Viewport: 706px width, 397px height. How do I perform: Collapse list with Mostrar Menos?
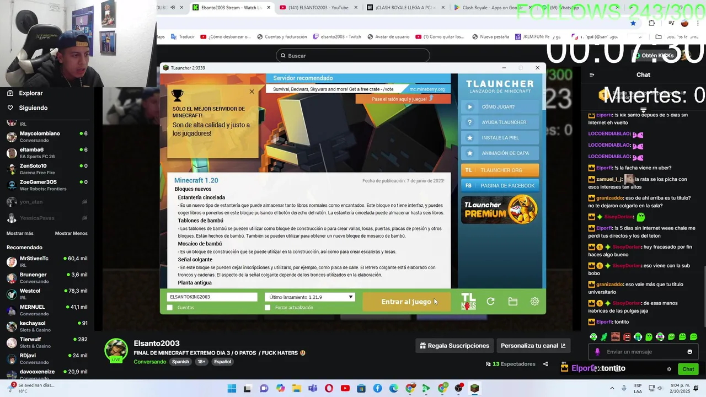(x=71, y=233)
